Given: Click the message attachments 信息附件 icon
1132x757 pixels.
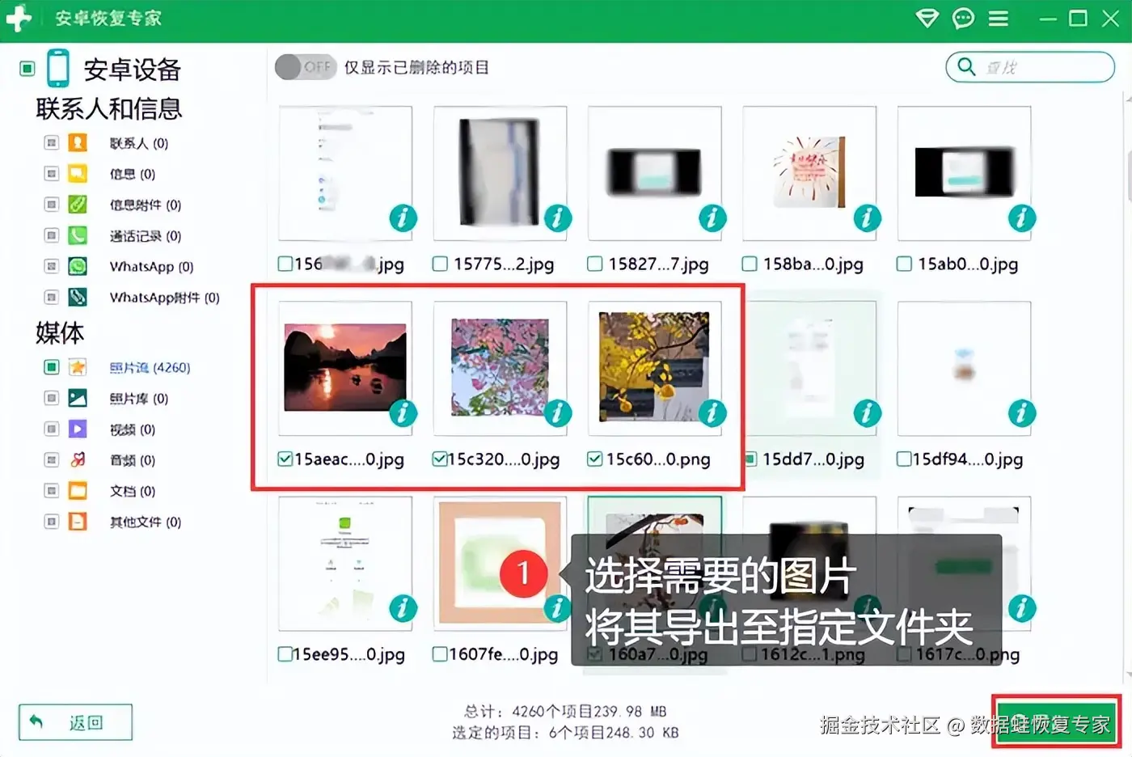Looking at the screenshot, I should click(78, 205).
